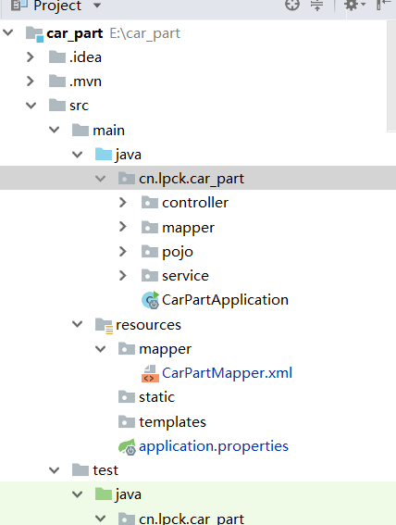Open the Project view dropdown

click(97, 5)
